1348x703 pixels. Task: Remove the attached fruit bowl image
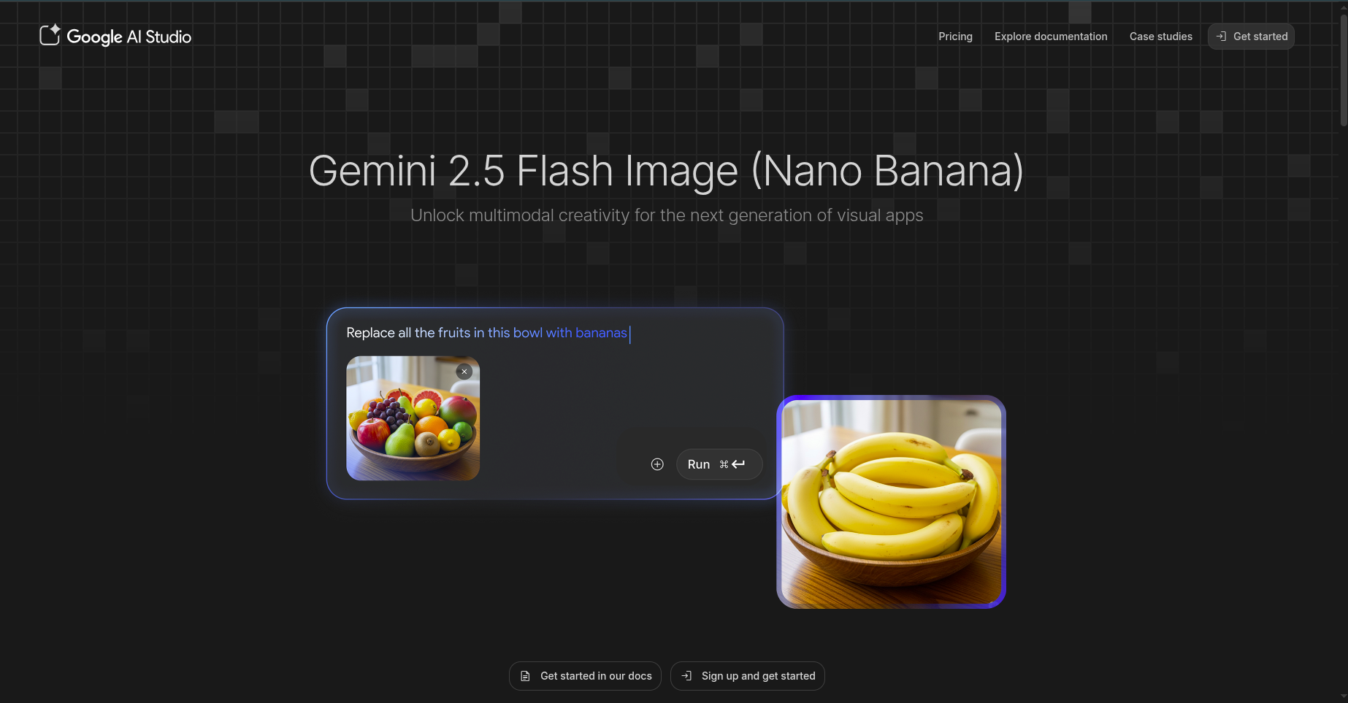tap(464, 372)
